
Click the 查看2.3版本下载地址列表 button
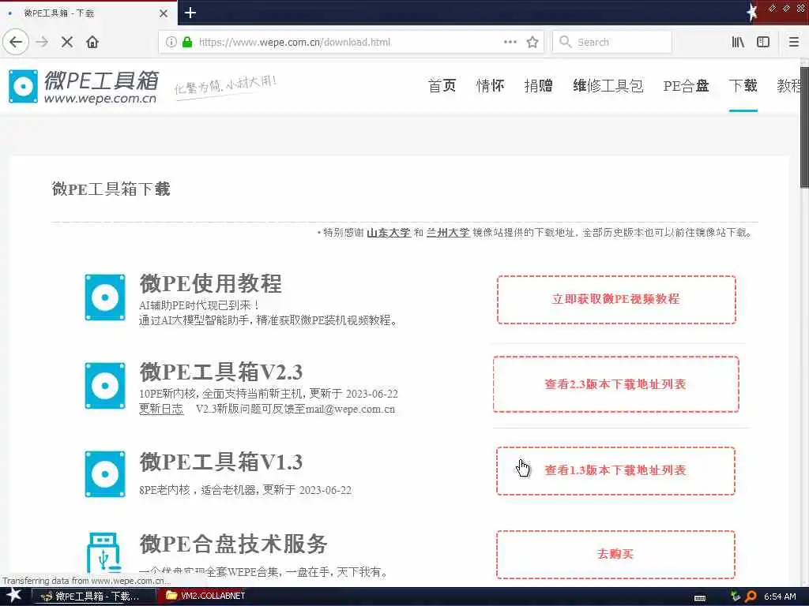(615, 384)
